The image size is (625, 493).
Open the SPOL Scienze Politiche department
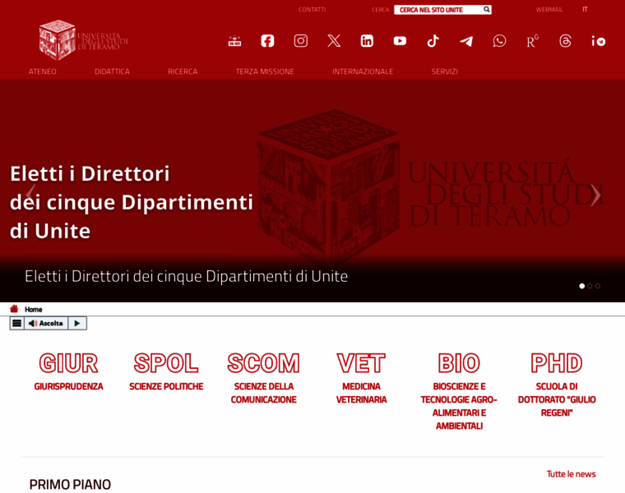coord(166,371)
